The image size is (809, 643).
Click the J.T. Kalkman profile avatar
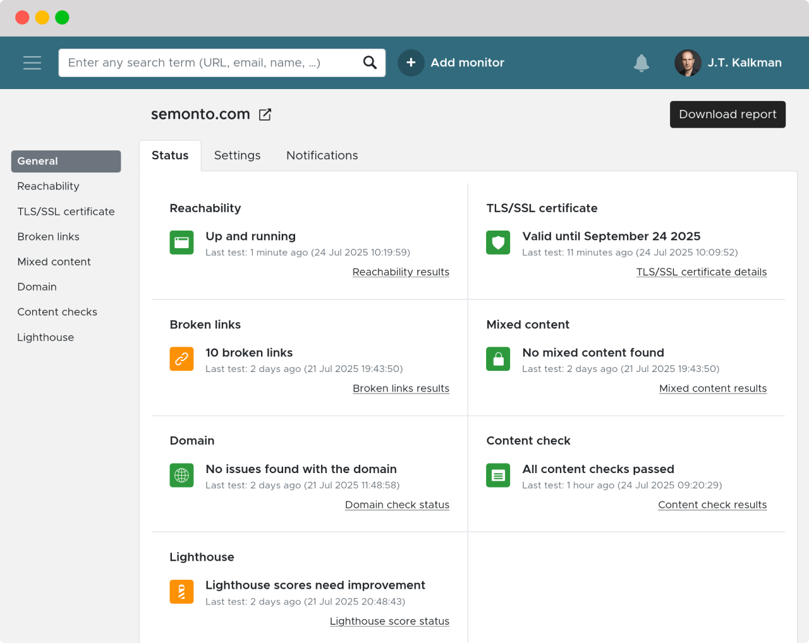pyautogui.click(x=688, y=63)
